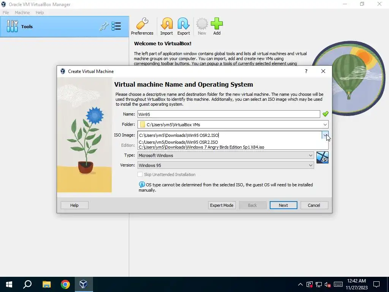Open Preferences from the toolbar
Screen dimensions: 389x292
(x=142, y=26)
